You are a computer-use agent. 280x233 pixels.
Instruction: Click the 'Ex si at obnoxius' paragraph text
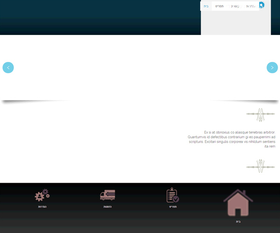coord(231,139)
